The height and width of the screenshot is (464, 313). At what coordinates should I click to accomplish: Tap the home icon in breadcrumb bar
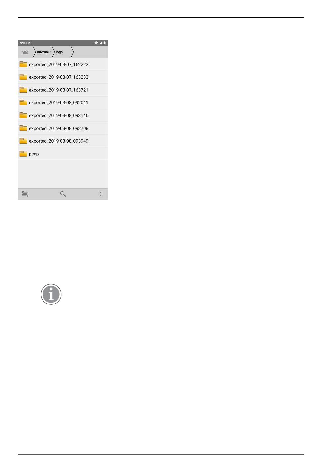point(25,52)
